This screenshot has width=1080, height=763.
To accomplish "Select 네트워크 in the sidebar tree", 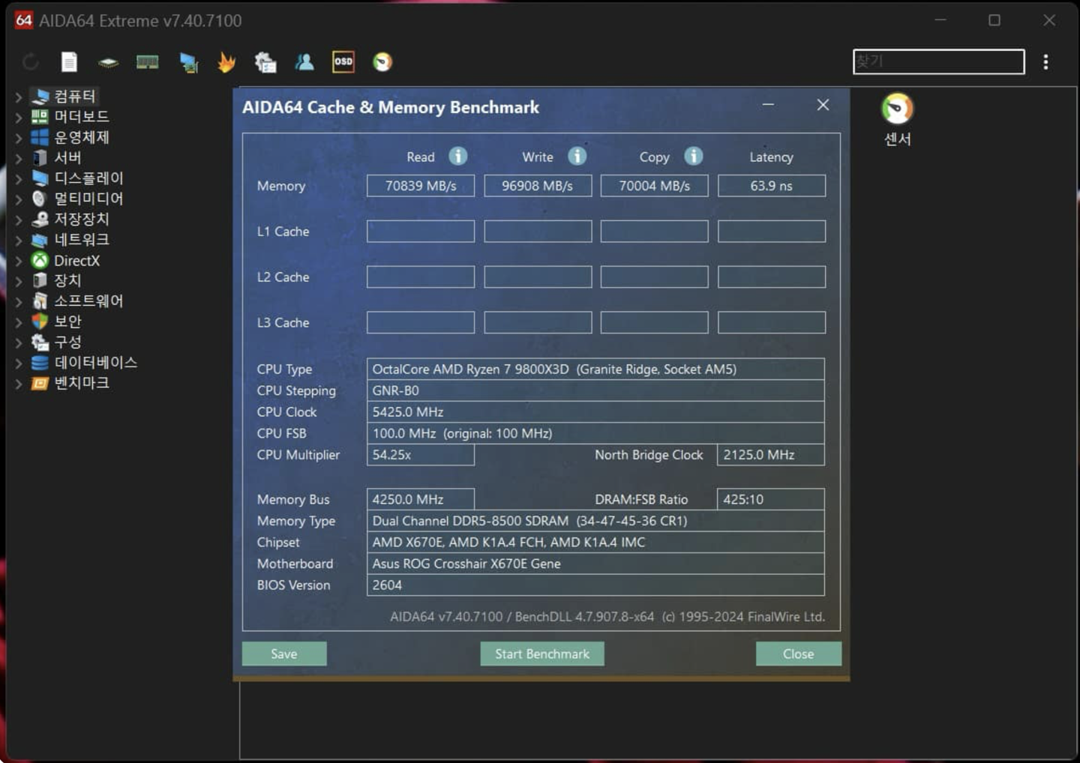I will click(81, 240).
